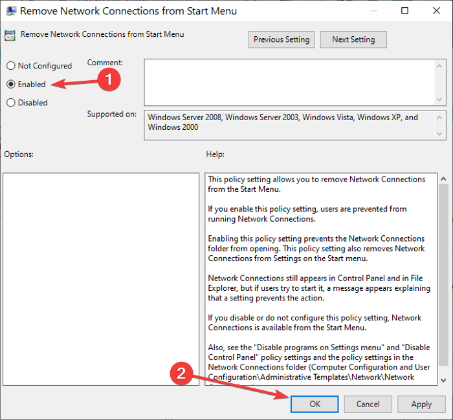Click the Supported on box's scroll up arrow

pyautogui.click(x=439, y=118)
